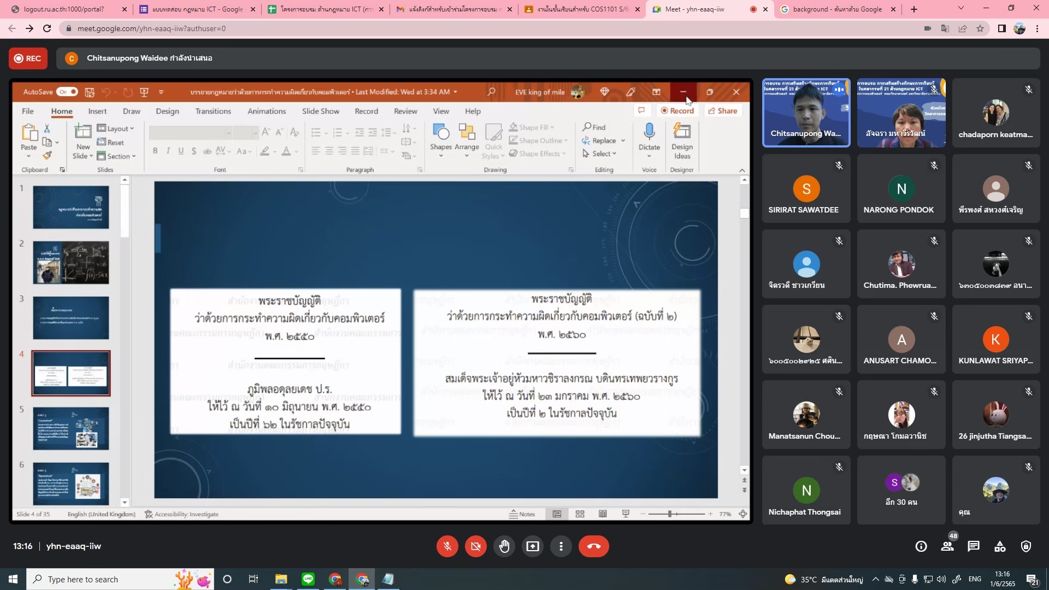Toggle the microphone mute button
This screenshot has height=590, width=1049.
tap(447, 546)
